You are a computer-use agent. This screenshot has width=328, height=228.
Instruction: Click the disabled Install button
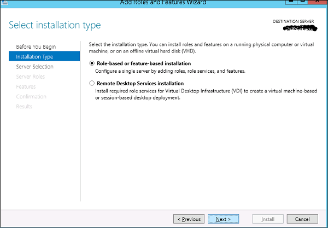(268, 219)
